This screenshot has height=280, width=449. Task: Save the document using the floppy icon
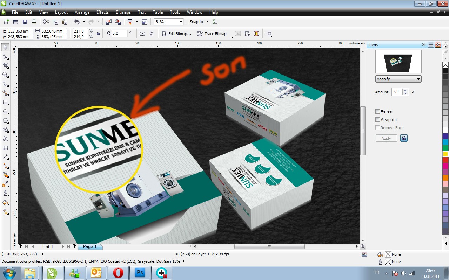pyautogui.click(x=25, y=22)
